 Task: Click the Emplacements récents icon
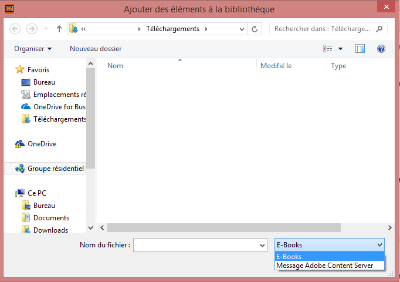25,95
